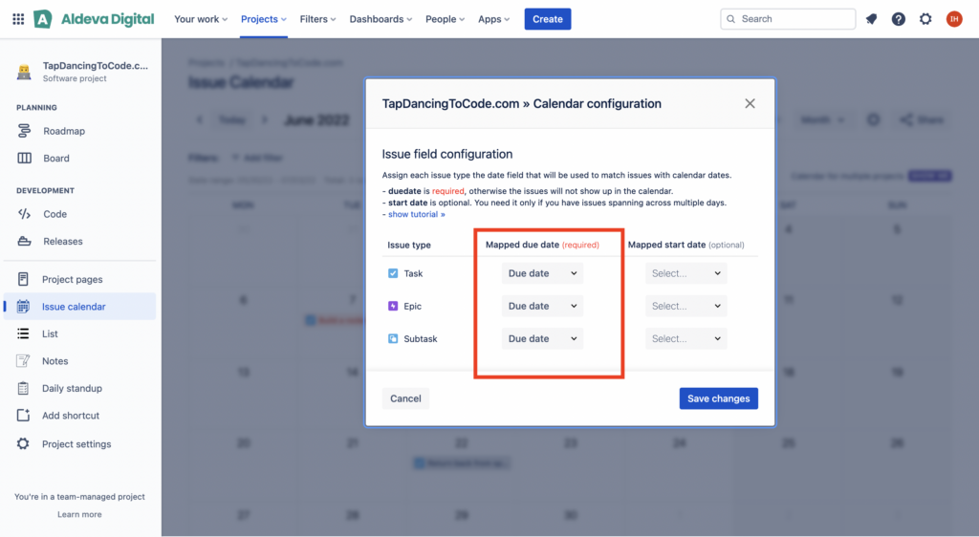Open Roadmap in the sidebar

64,131
